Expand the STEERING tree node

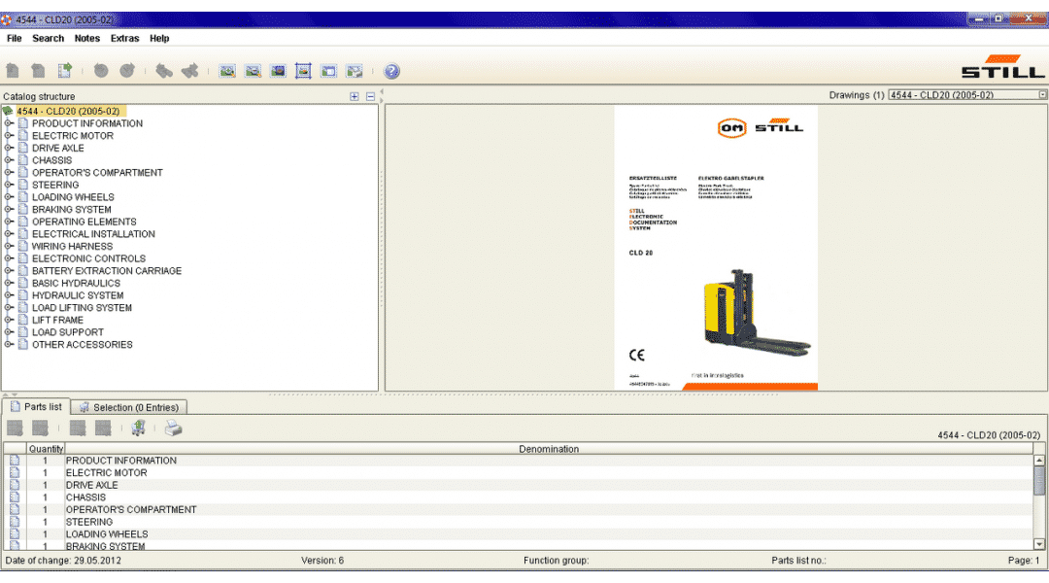9,185
